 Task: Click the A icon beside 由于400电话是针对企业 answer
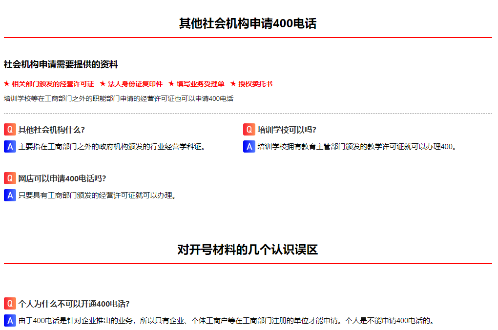tap(10, 320)
